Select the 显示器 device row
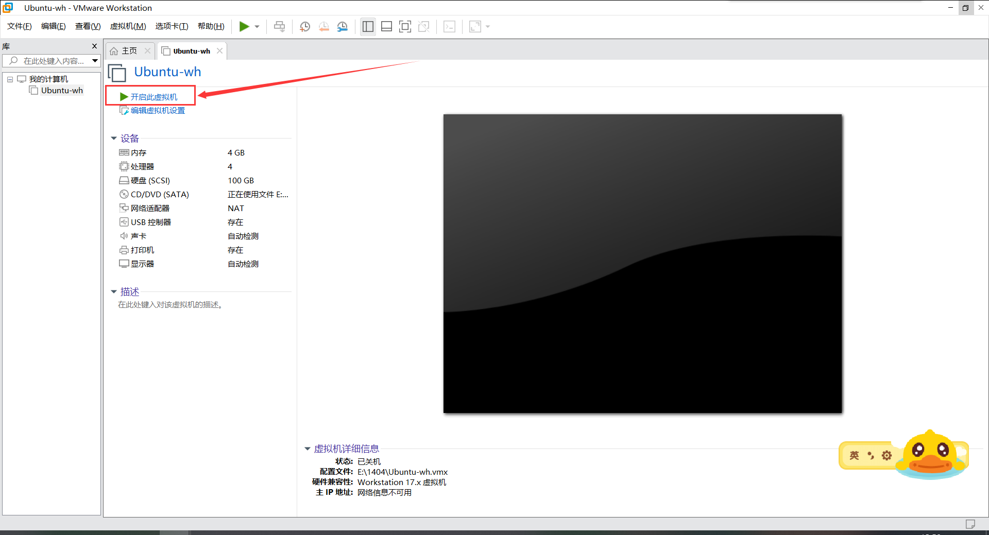Screen dimensions: 989x535 click(x=204, y=264)
